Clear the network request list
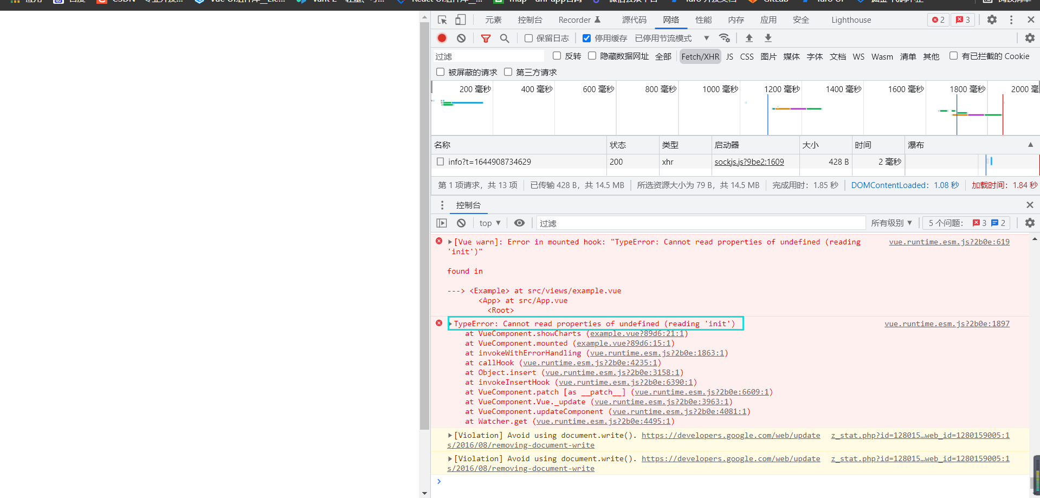 (461, 38)
